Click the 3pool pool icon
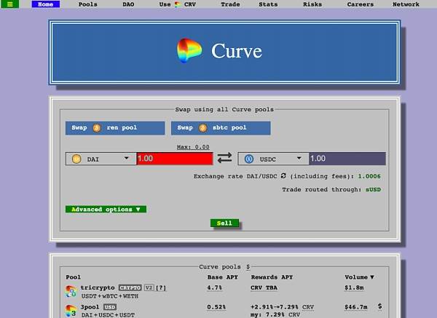Image resolution: width=437 pixels, height=318 pixels. [71, 311]
